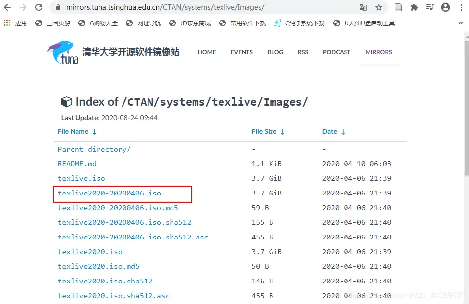Download texlive2020.iso
This screenshot has height=304, width=469.
click(90, 252)
